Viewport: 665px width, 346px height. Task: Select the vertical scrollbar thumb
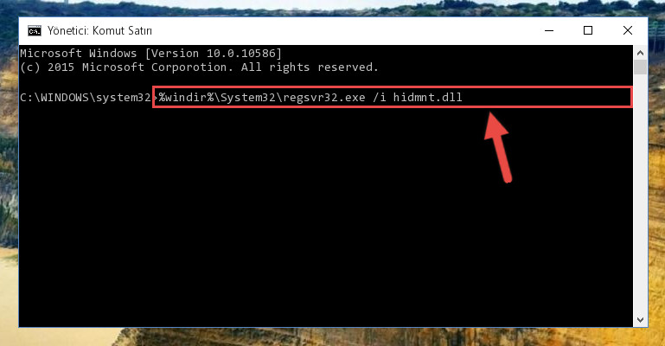641,67
